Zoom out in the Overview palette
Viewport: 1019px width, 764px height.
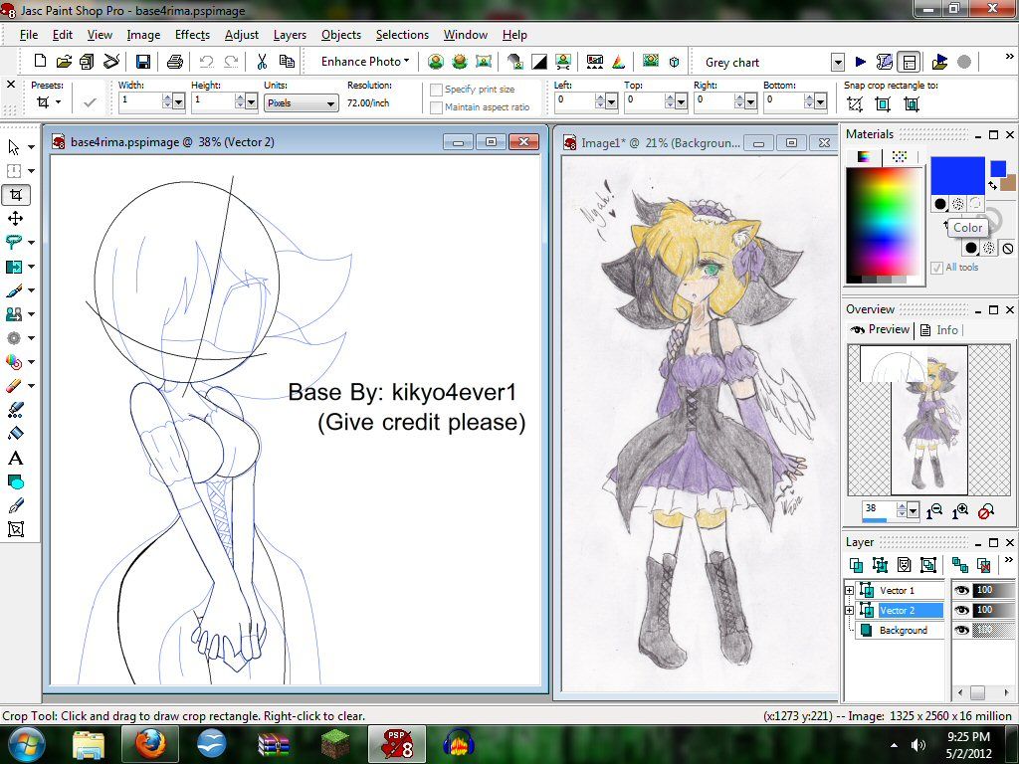pos(933,511)
